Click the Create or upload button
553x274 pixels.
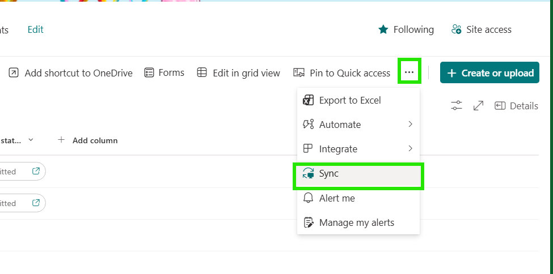point(489,73)
